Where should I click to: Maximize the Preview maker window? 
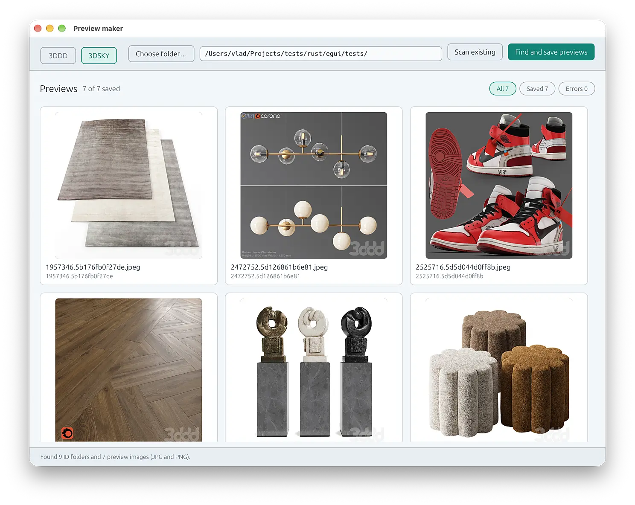coord(62,29)
